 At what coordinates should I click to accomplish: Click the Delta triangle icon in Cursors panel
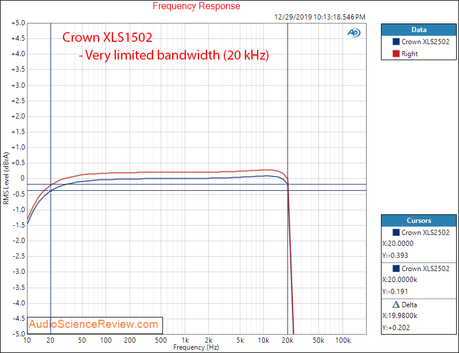point(396,305)
